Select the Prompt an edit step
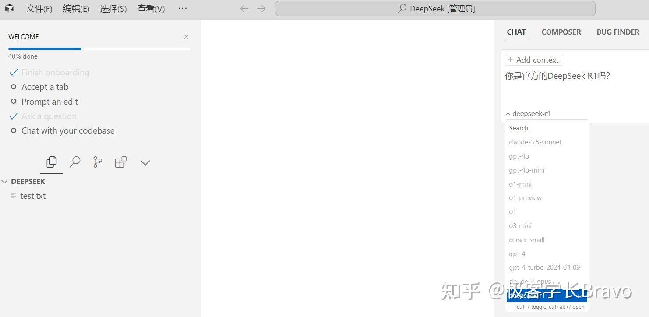 pos(44,102)
